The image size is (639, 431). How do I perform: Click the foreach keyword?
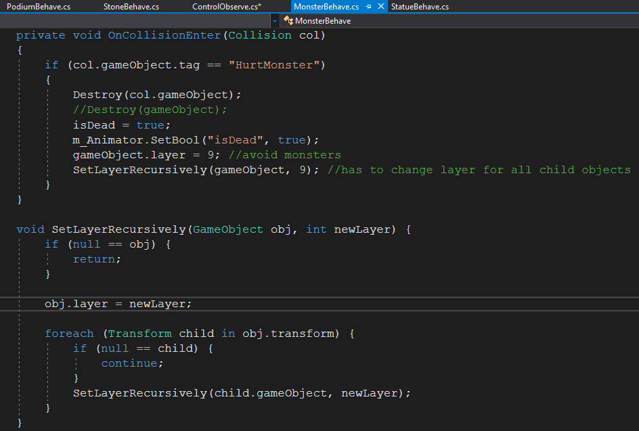[69, 334]
